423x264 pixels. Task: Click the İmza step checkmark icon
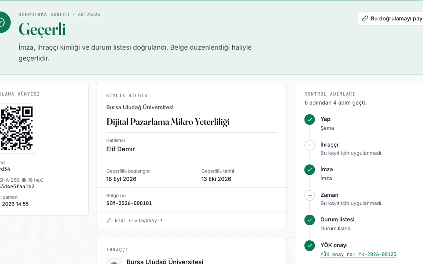309,170
